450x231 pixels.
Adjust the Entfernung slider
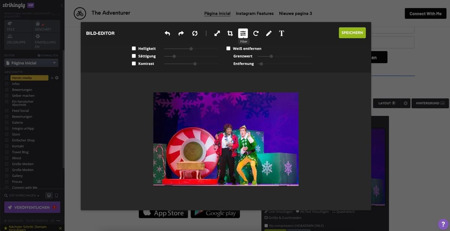284,64
